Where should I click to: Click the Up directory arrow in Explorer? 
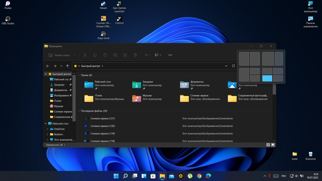click(x=67, y=66)
